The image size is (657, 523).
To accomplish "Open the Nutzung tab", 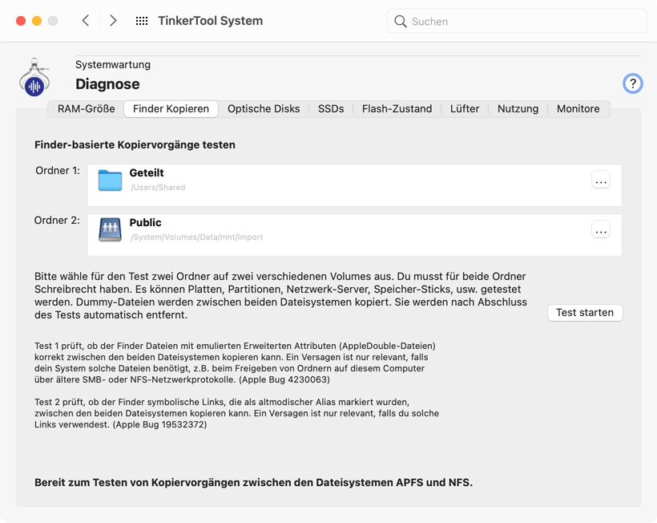I will [x=518, y=108].
